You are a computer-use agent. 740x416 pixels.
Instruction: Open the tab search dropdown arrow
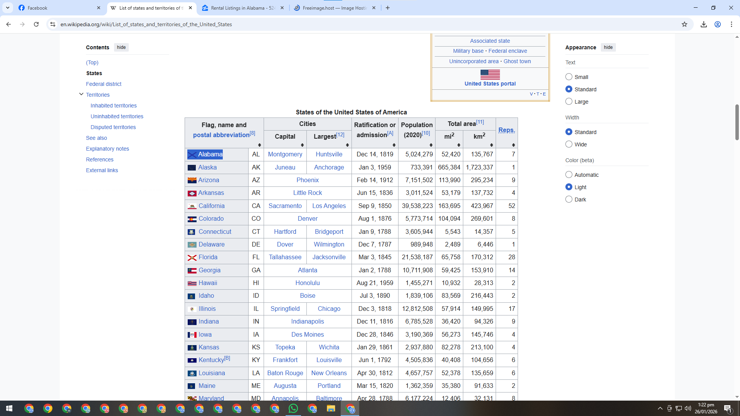8,8
